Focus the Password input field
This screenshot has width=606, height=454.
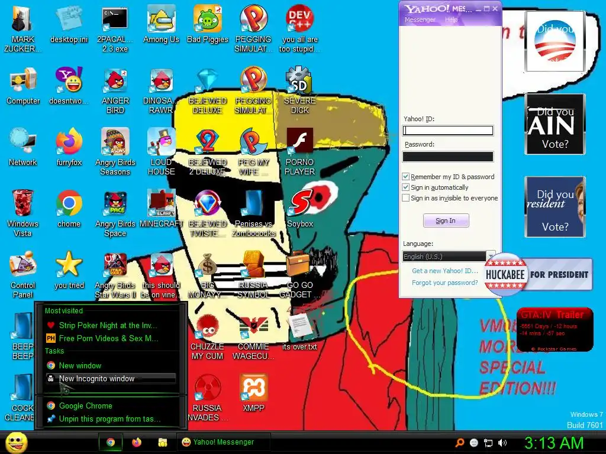click(448, 156)
